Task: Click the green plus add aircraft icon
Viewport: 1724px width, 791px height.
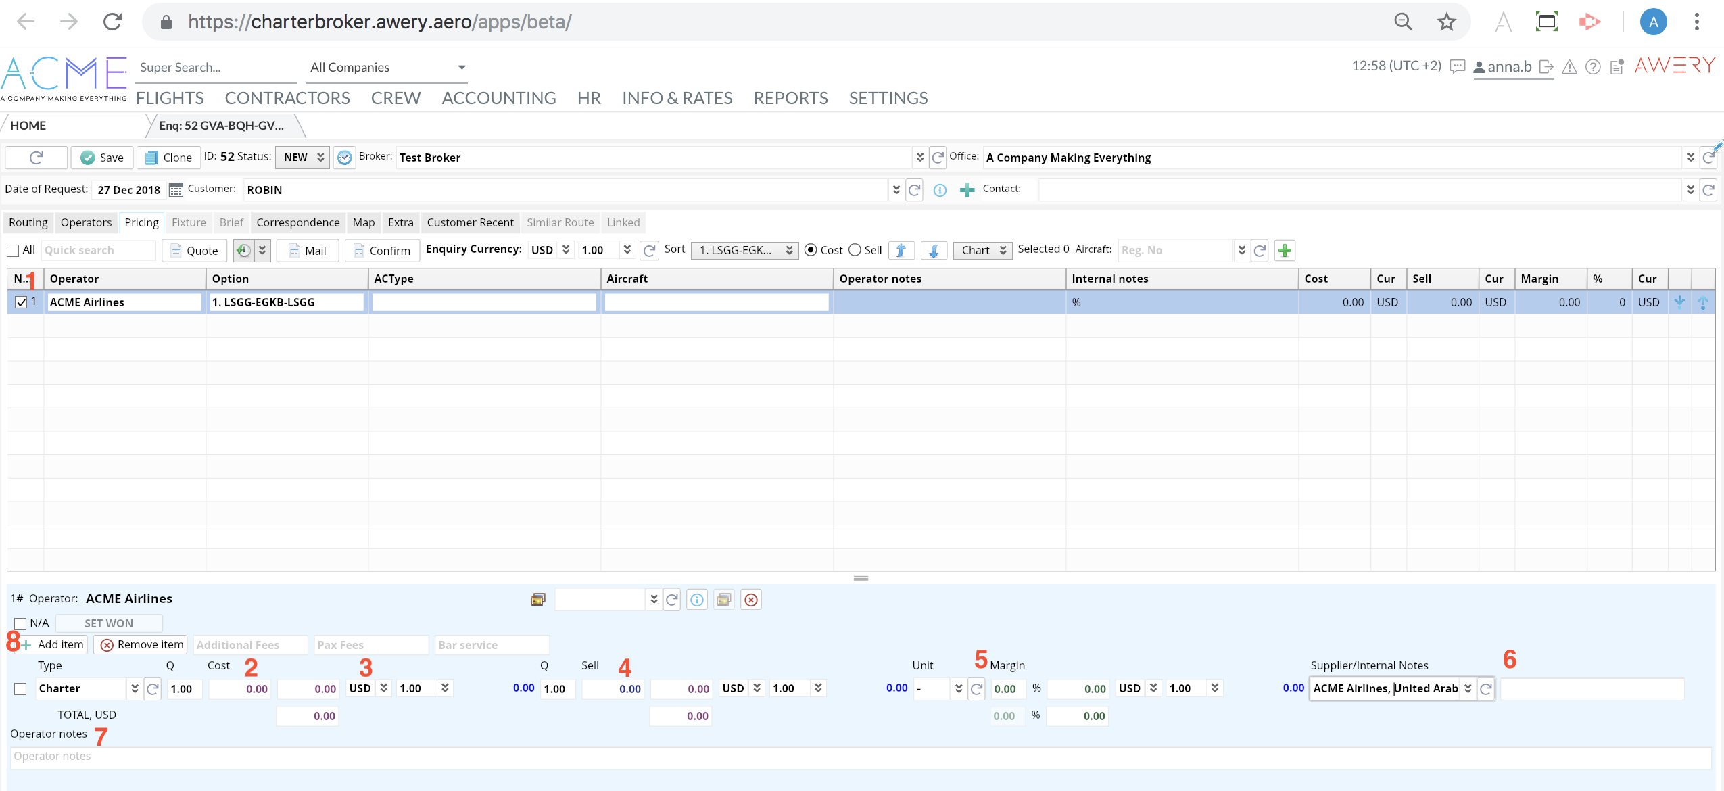Action: coord(1285,251)
